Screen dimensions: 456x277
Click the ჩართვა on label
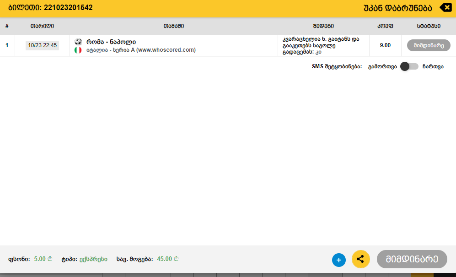tap(433, 66)
